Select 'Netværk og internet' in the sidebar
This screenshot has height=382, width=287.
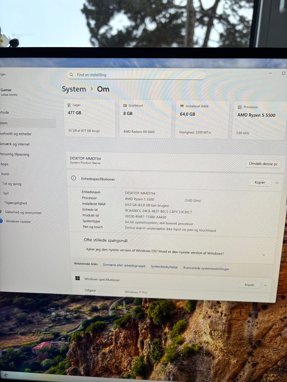[x=15, y=144]
